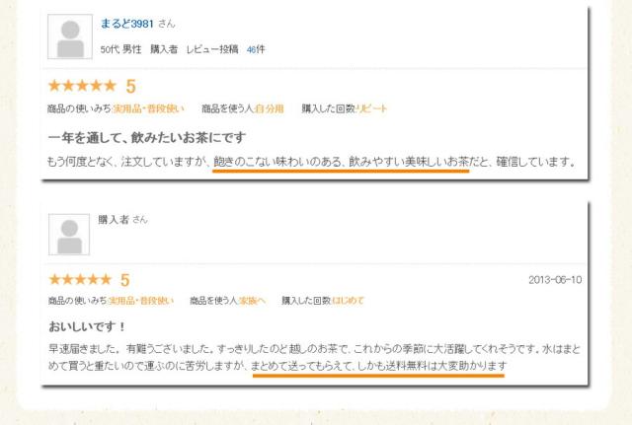Screen dimensions: 632x425
Task: Click the review title 一年を通して、飲みたいお茶にです
Action: pyautogui.click(x=147, y=138)
